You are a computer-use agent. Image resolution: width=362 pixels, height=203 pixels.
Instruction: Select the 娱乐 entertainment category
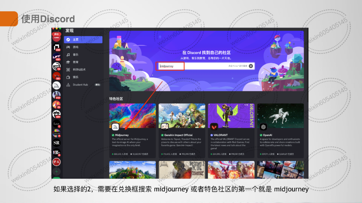coord(83,77)
